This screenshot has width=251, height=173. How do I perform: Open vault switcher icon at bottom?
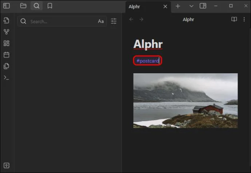tap(7, 165)
